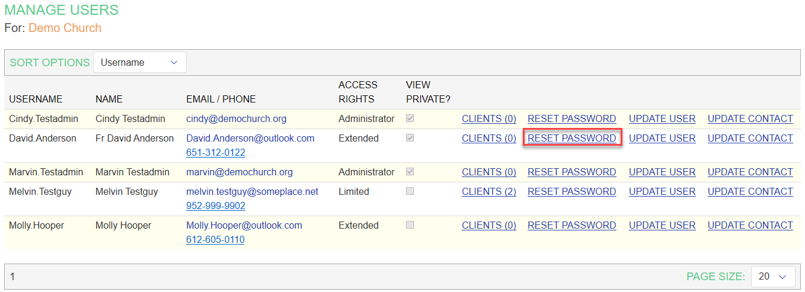Click Update User for Molly.Hooper

pyautogui.click(x=662, y=225)
